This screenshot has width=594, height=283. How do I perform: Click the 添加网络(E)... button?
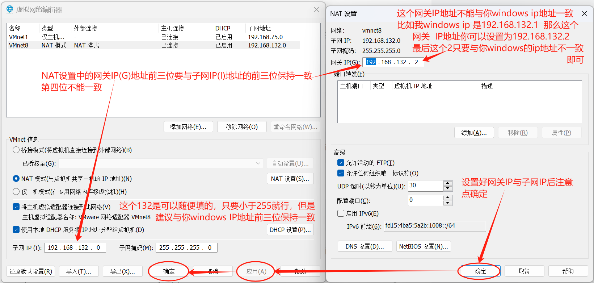pyautogui.click(x=188, y=127)
